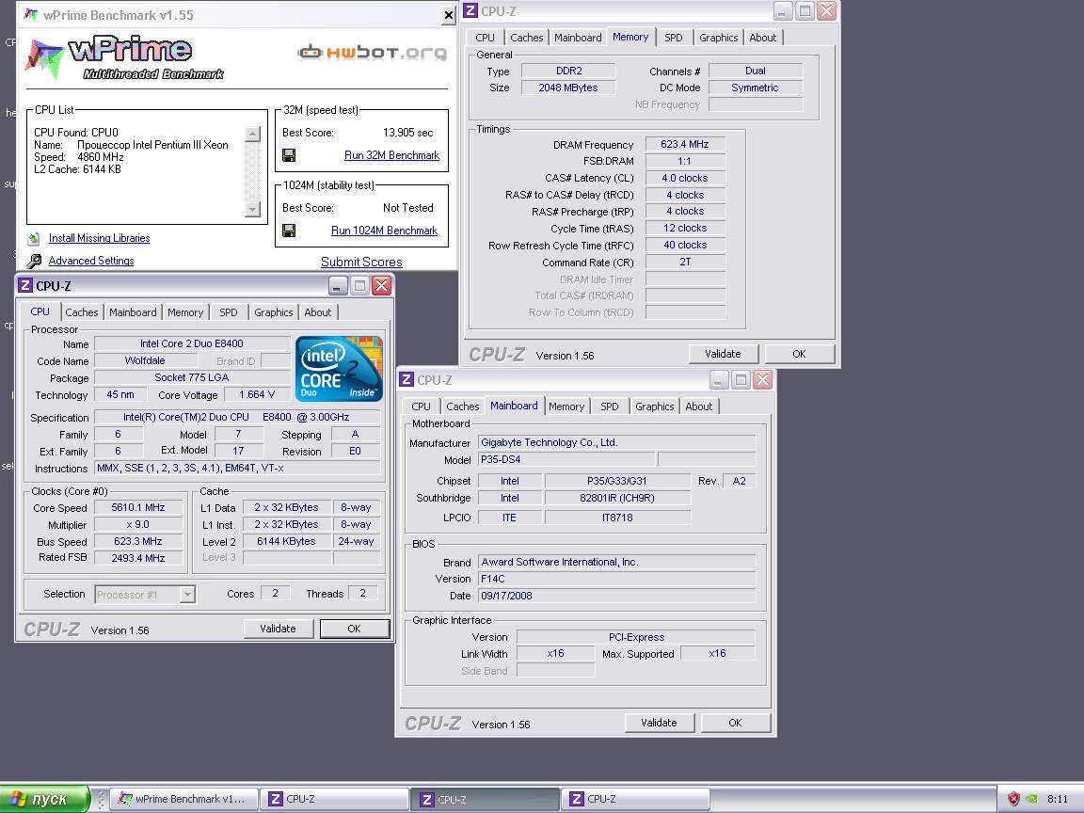This screenshot has height=813, width=1084.
Task: Open Mainboard tab in CPU window
Action: 133,312
